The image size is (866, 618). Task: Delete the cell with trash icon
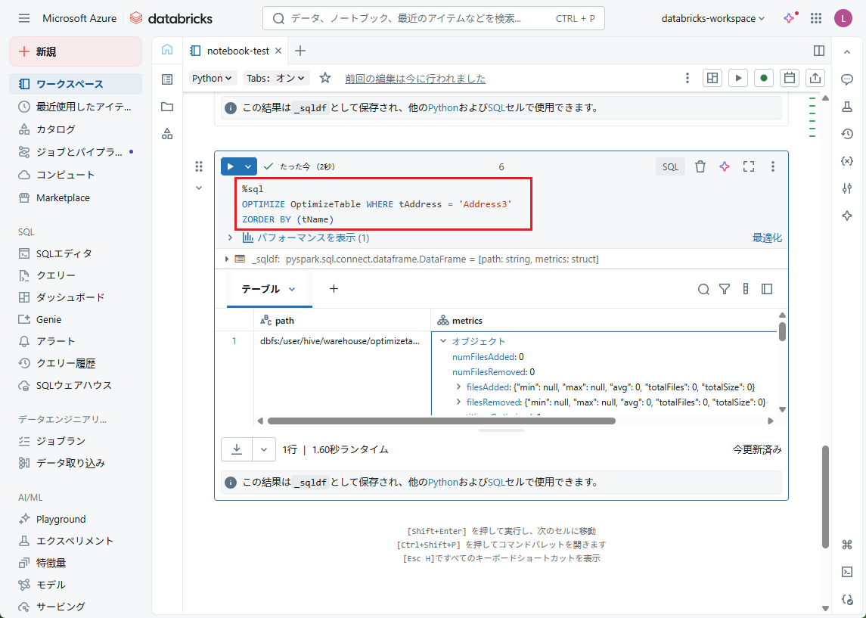point(700,166)
